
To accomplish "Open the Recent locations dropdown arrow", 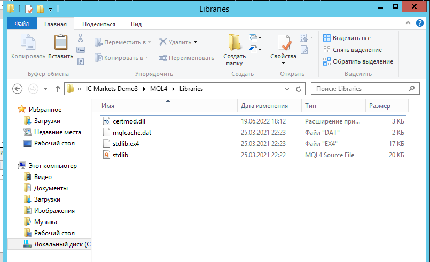I will 45,89.
